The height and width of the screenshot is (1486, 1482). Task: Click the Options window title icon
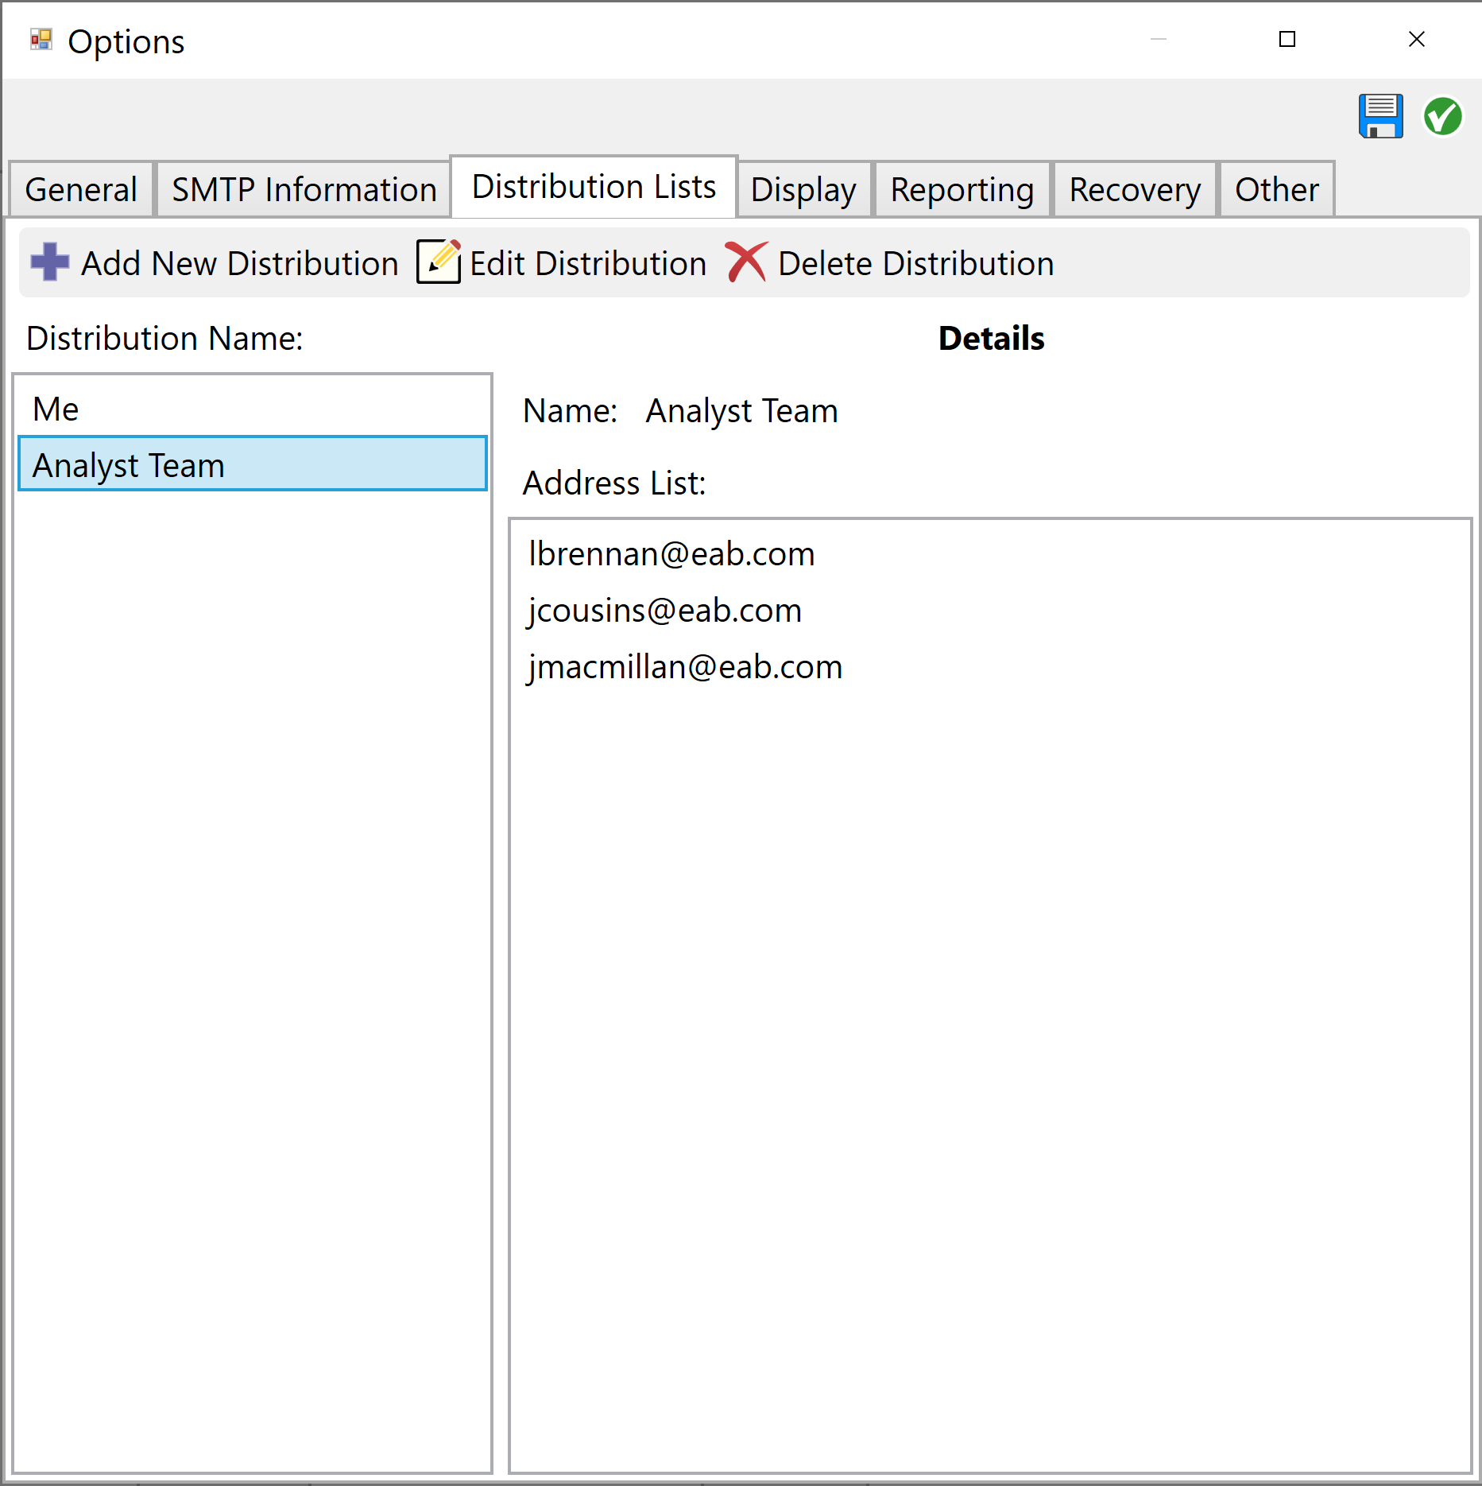pyautogui.click(x=41, y=40)
